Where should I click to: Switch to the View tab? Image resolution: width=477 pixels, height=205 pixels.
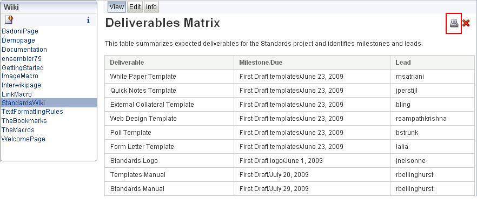tap(117, 7)
